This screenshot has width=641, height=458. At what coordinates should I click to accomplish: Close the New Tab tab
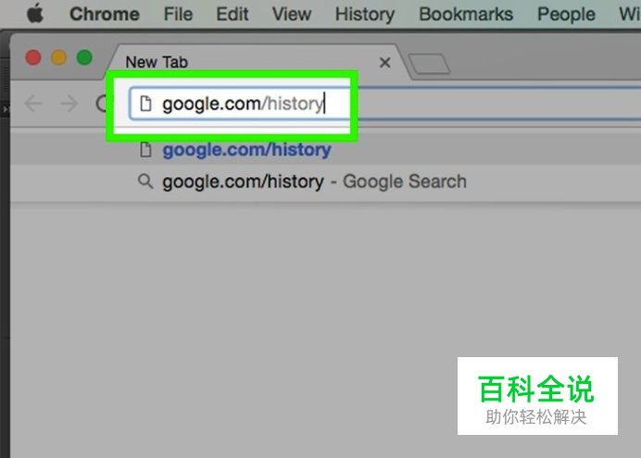click(384, 63)
